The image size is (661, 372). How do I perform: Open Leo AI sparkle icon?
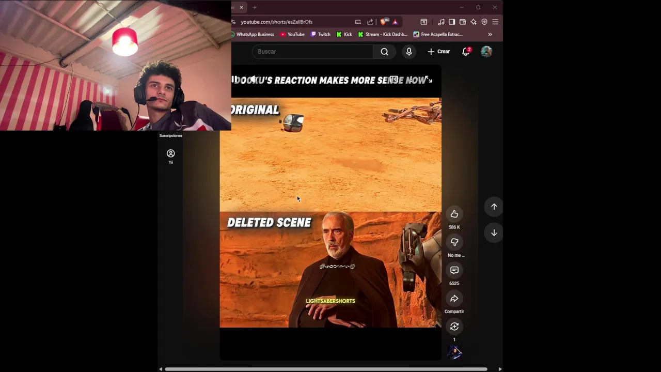474,22
